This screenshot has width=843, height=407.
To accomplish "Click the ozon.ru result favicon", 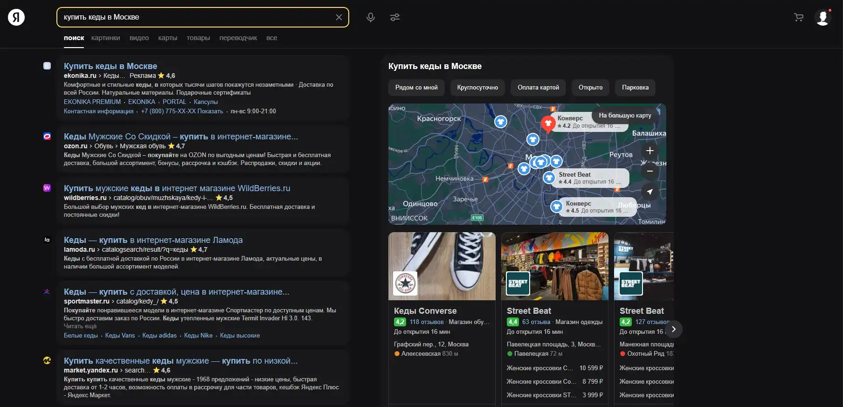I will (47, 136).
